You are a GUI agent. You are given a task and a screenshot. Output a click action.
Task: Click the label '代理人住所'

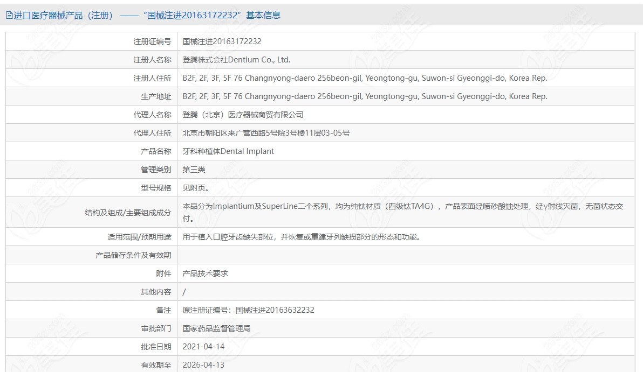152,133
